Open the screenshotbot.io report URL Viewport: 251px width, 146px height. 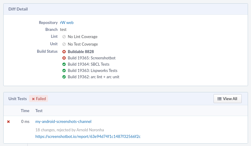coord(88,136)
